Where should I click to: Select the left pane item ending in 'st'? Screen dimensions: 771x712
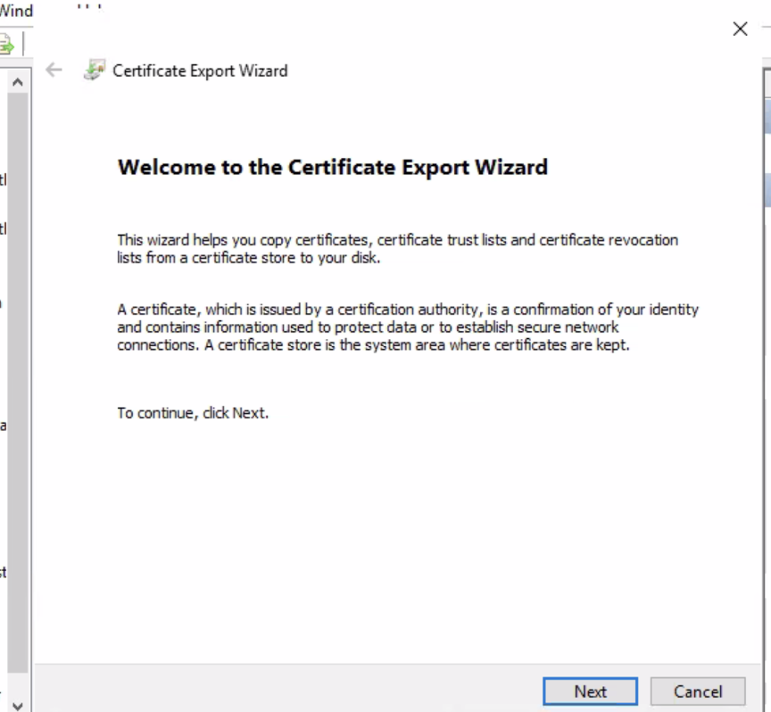(x=4, y=572)
